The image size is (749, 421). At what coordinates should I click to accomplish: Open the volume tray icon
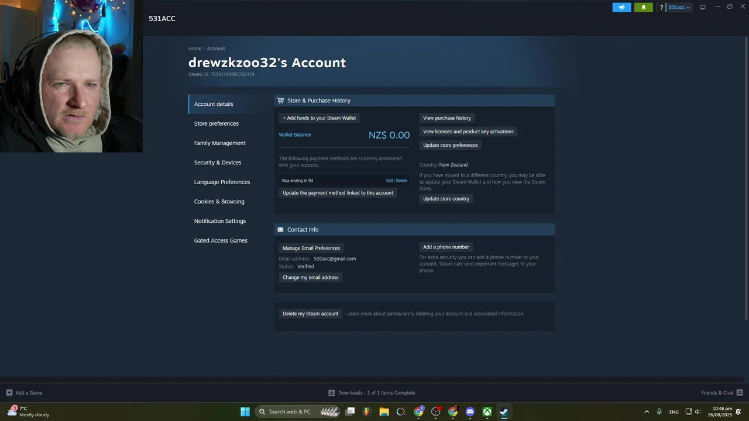[x=698, y=412]
